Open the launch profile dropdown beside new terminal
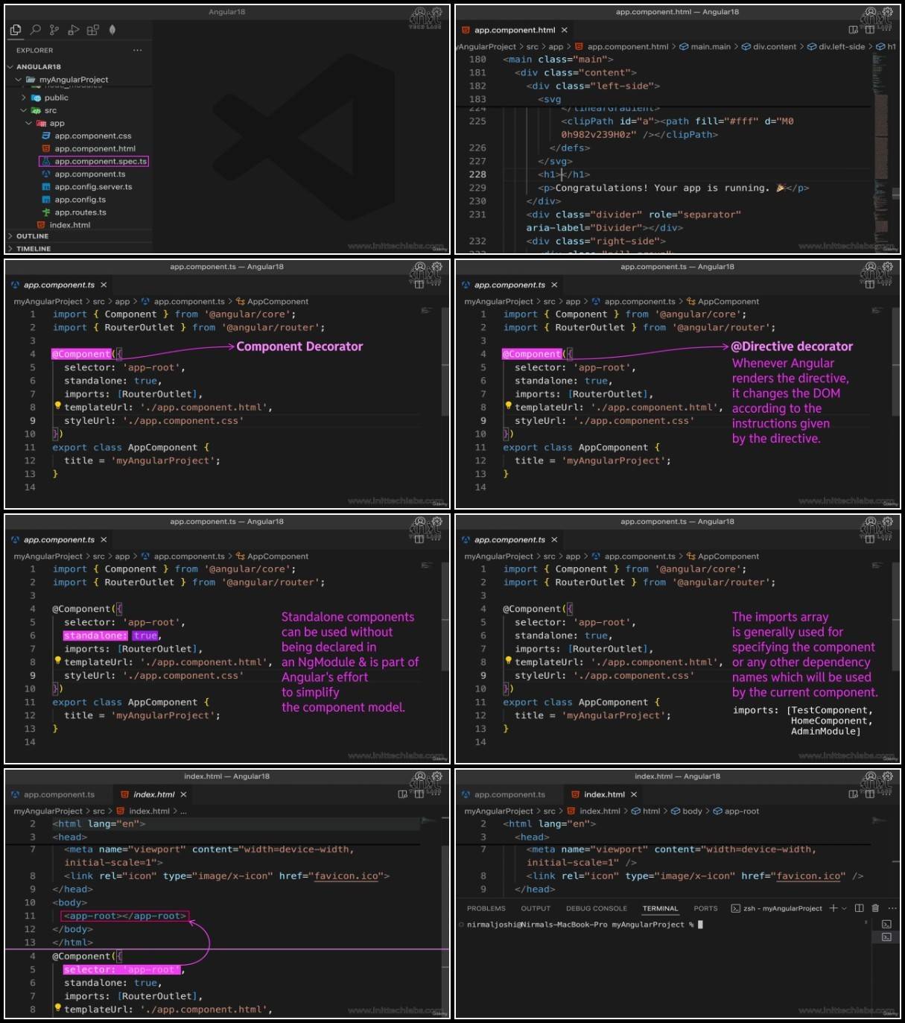 coord(844,908)
